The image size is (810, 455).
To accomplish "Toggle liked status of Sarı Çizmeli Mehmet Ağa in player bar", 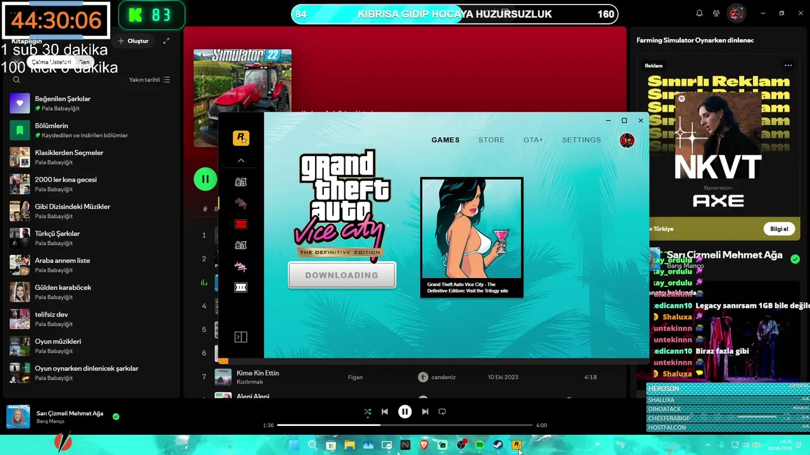I will point(116,416).
